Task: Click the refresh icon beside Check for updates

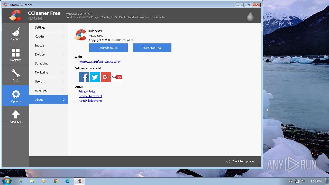Action: click(228, 161)
